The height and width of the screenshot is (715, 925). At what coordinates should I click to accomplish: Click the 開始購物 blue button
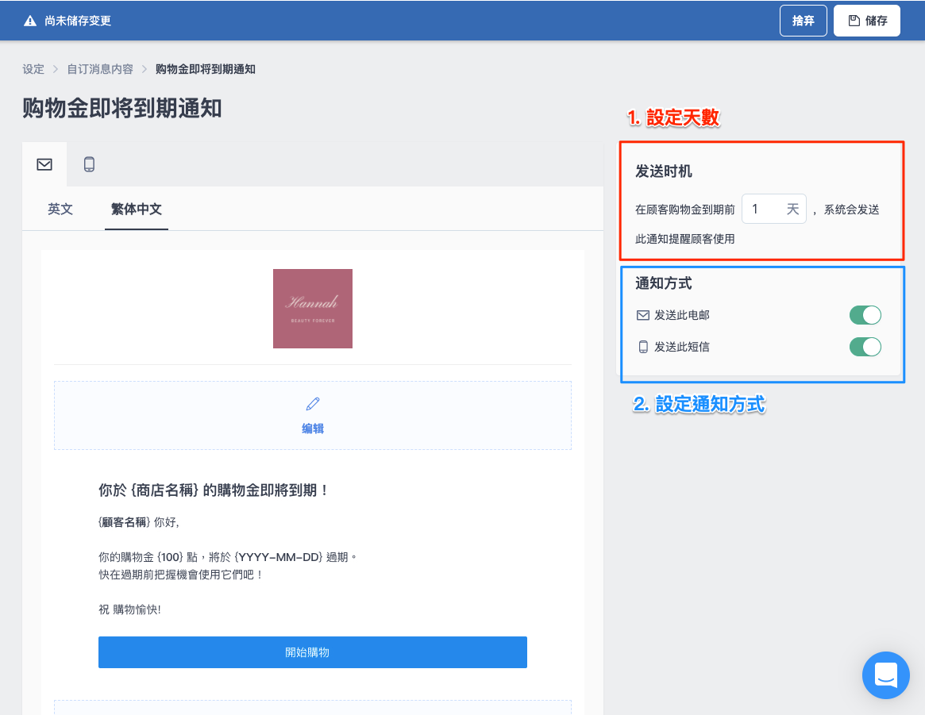tap(313, 652)
